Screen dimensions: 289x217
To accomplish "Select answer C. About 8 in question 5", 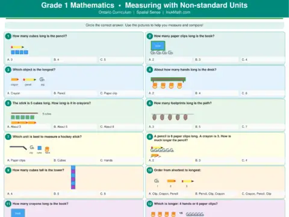I will (120, 127).
